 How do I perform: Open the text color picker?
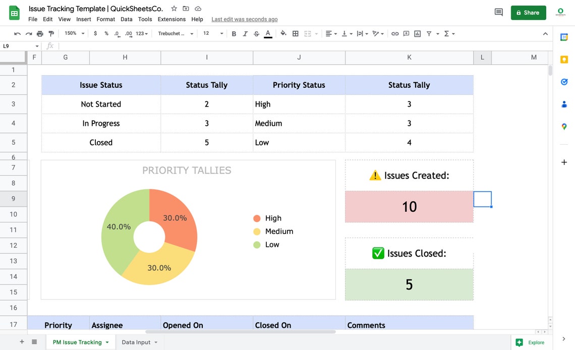[x=268, y=34]
